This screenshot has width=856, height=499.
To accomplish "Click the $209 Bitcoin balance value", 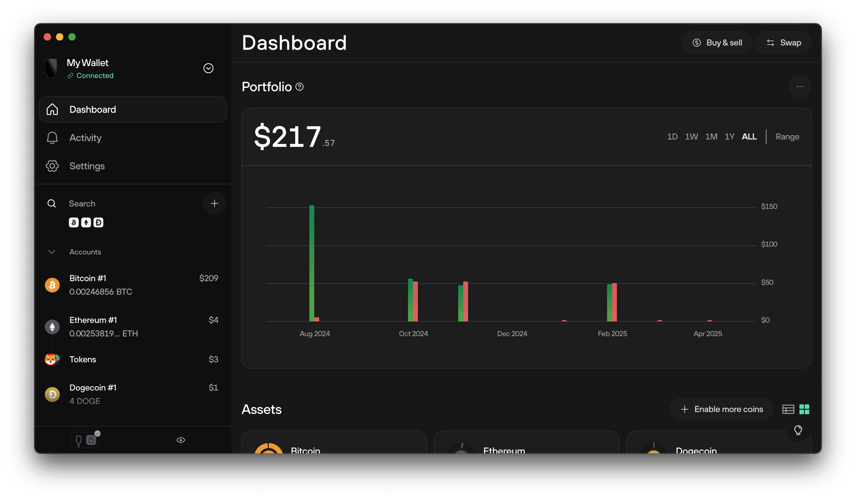I will (208, 278).
